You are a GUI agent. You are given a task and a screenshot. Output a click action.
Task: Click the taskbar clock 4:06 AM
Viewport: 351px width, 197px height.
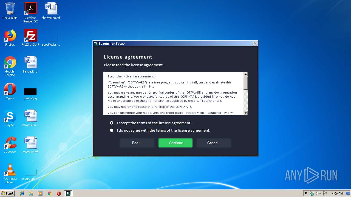pos(337,193)
